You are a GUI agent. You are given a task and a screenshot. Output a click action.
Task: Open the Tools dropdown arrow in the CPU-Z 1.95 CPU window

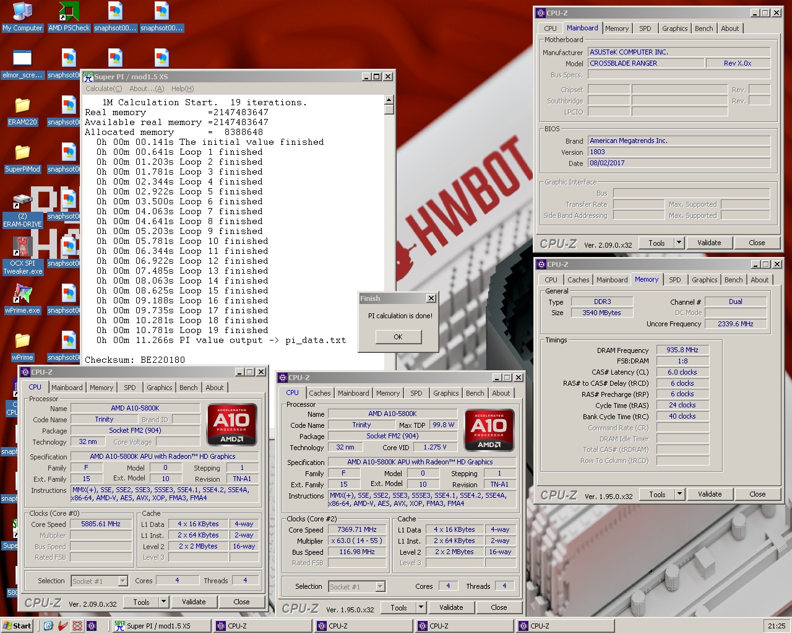421,607
